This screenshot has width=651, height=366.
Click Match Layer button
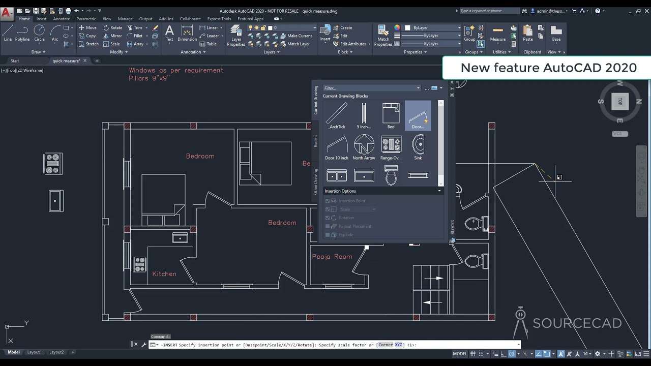294,44
